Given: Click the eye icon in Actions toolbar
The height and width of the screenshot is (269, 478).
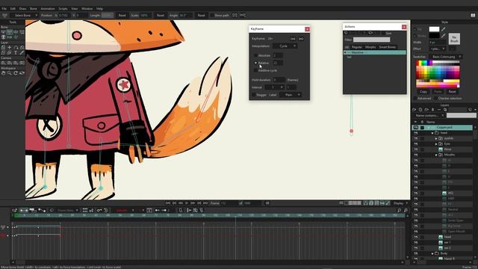Looking at the screenshot, I should click(x=370, y=33).
